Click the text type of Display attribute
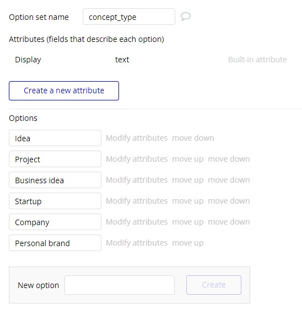The width and height of the screenshot is (302, 314). 122,60
